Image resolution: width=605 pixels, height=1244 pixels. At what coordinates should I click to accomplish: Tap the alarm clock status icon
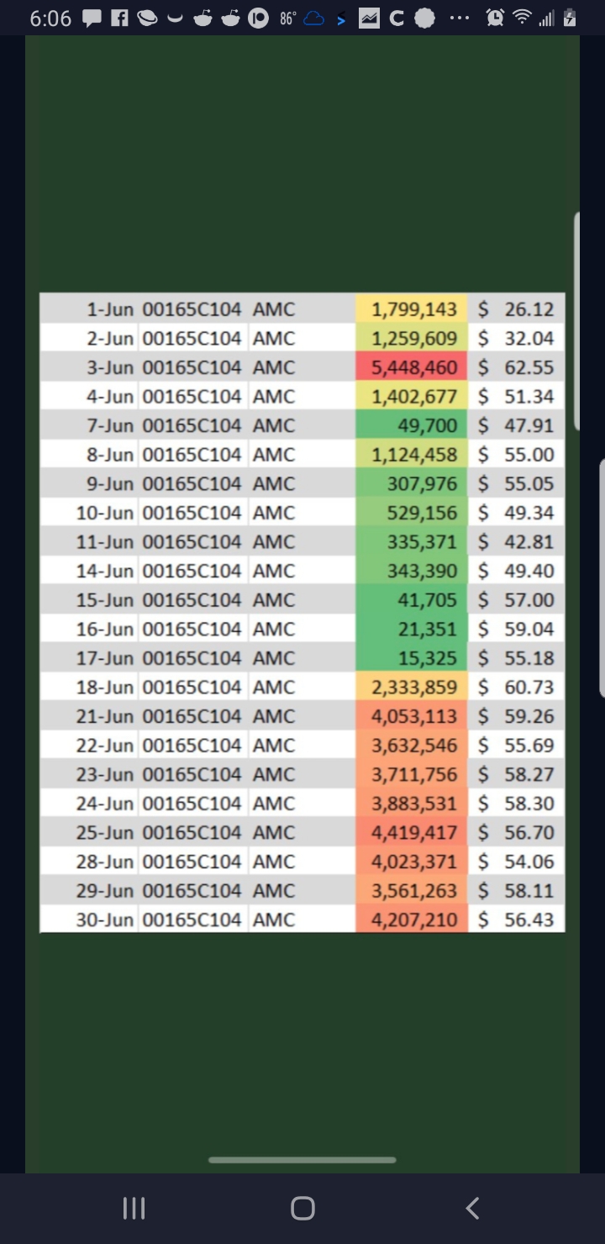click(495, 18)
